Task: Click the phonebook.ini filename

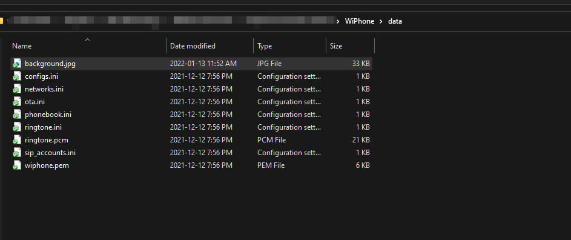Action: pos(48,115)
